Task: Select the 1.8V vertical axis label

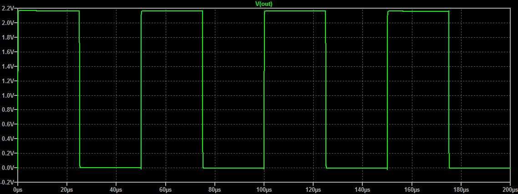Action: coord(8,37)
